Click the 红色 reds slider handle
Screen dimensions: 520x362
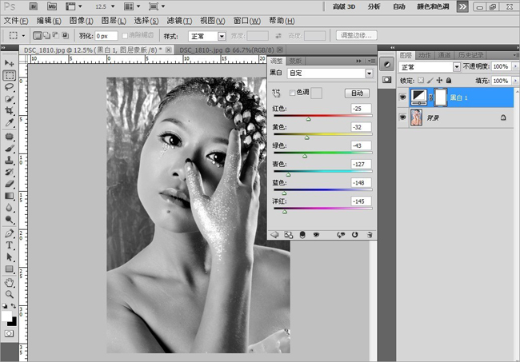pos(309,118)
